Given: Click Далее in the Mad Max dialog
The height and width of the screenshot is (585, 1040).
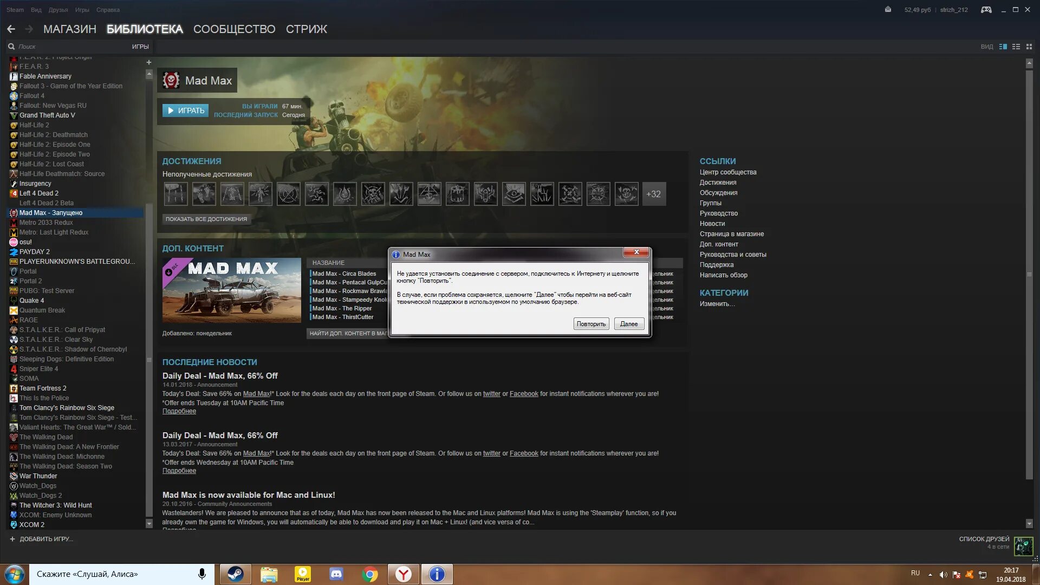Looking at the screenshot, I should pyautogui.click(x=629, y=324).
